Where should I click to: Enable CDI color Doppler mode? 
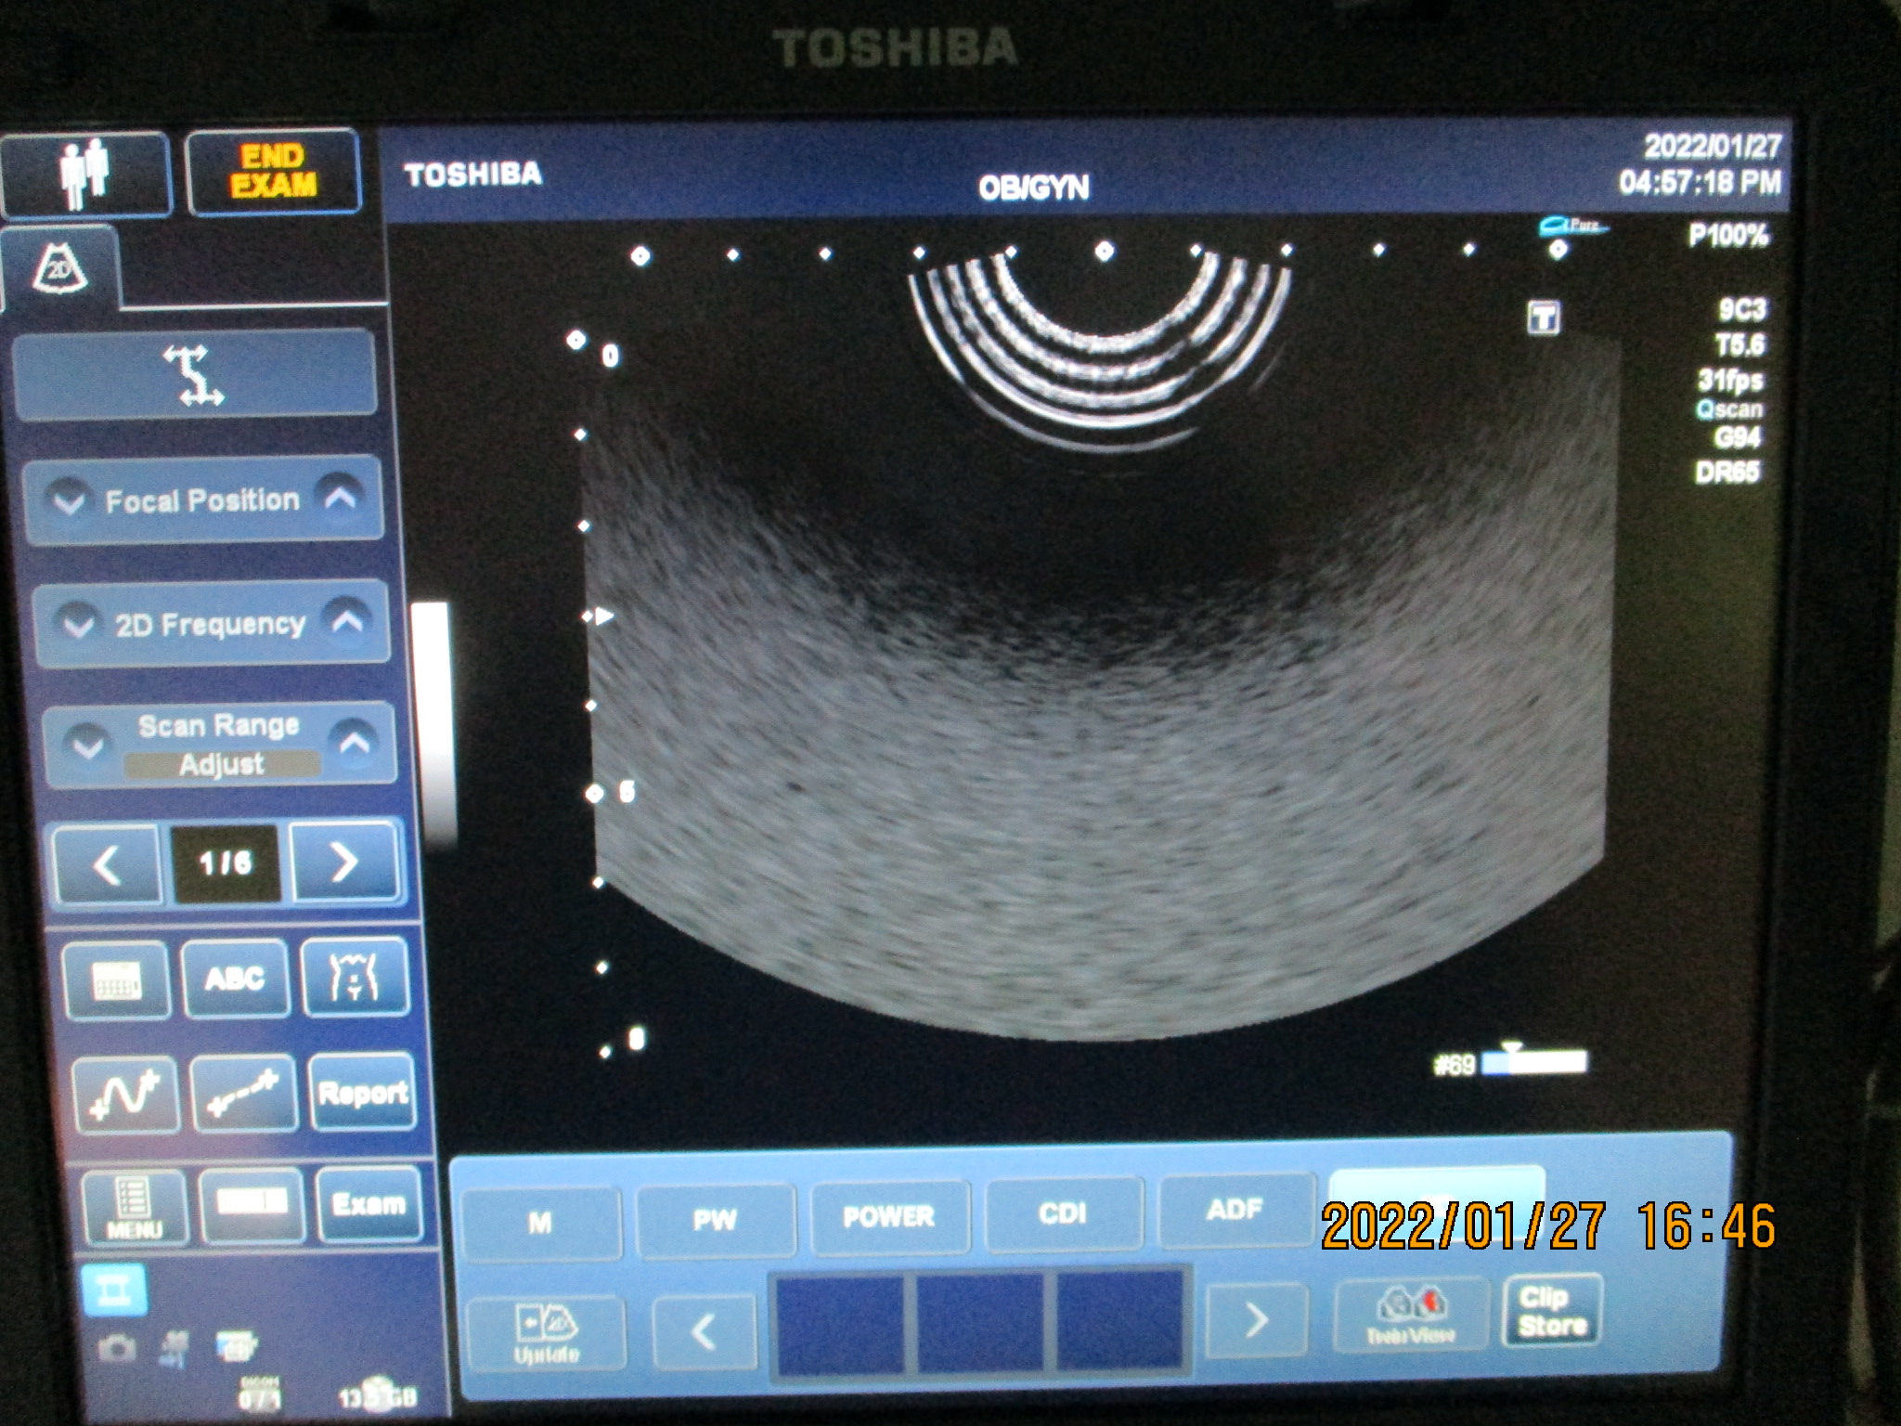(1062, 1214)
